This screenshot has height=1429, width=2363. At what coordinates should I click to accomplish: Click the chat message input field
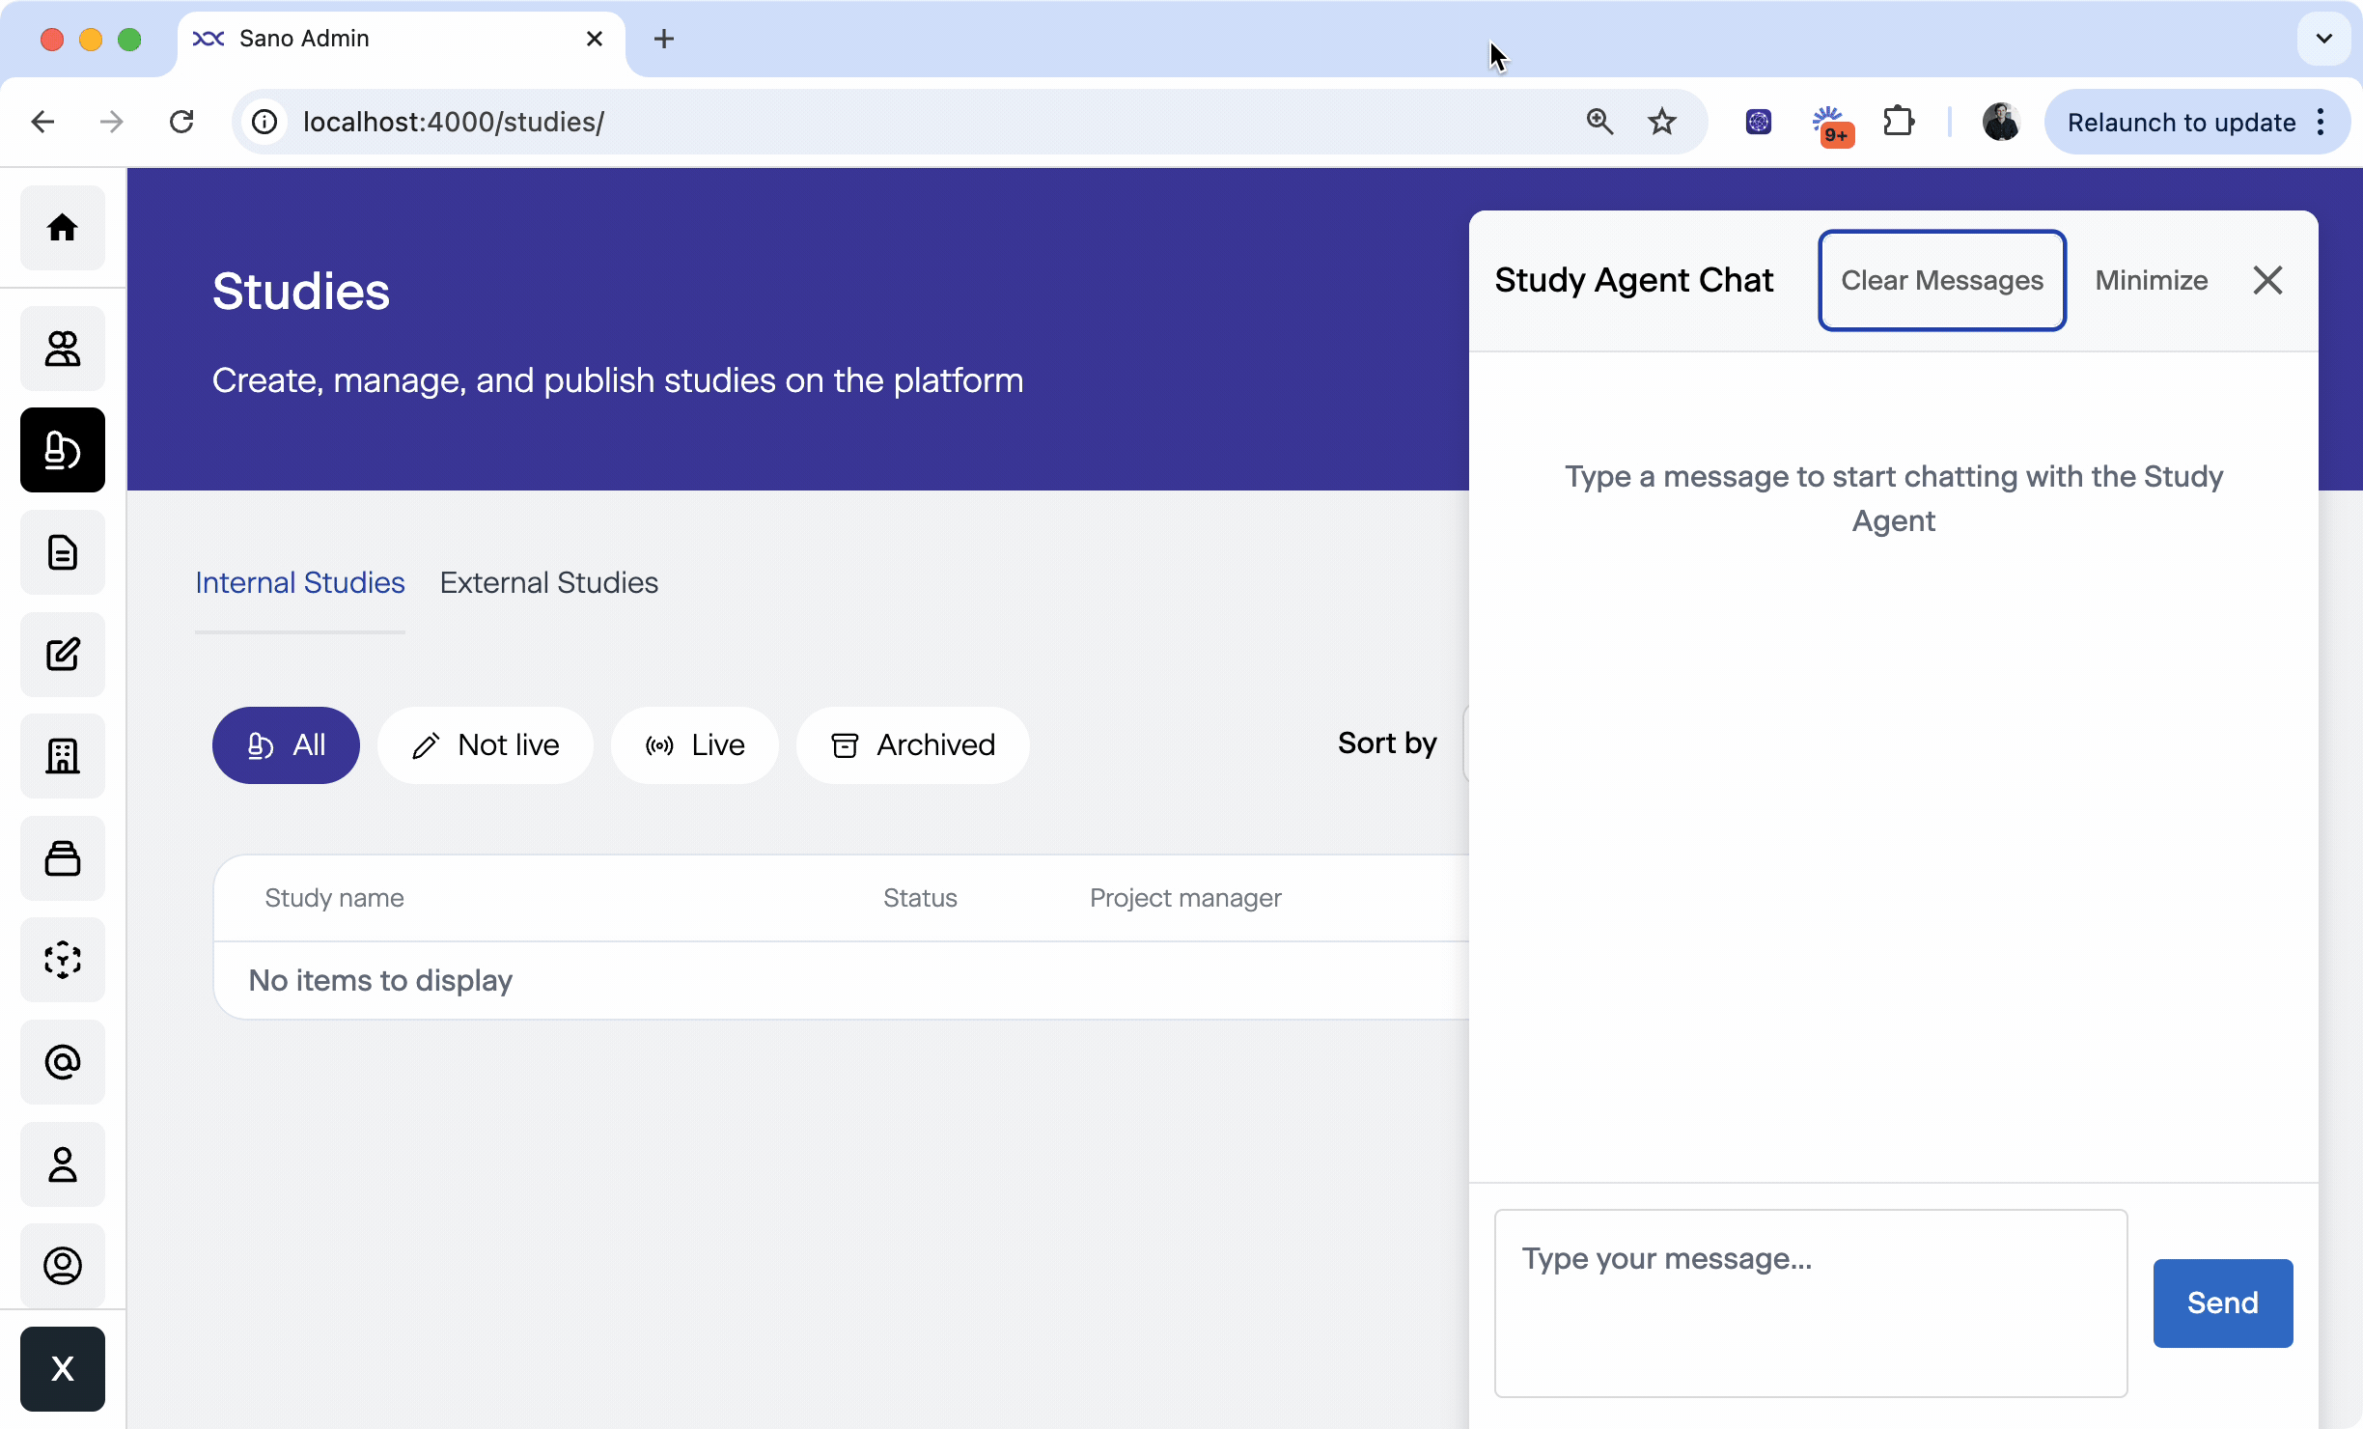pyautogui.click(x=1809, y=1302)
